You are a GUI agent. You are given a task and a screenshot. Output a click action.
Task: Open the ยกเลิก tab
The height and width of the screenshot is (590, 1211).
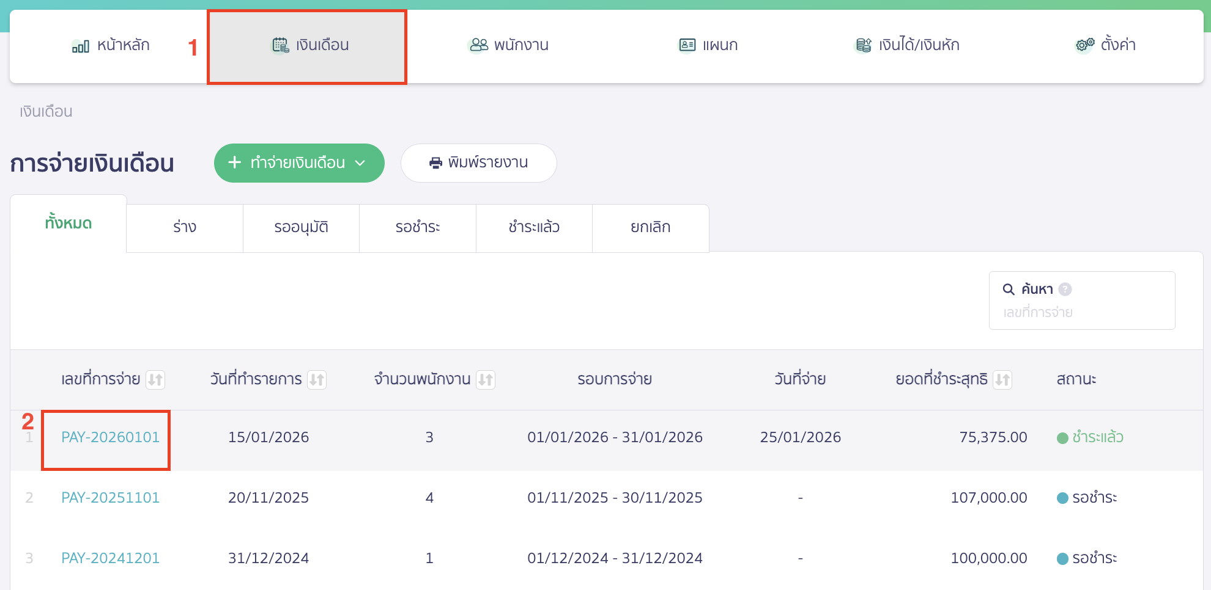[650, 227]
